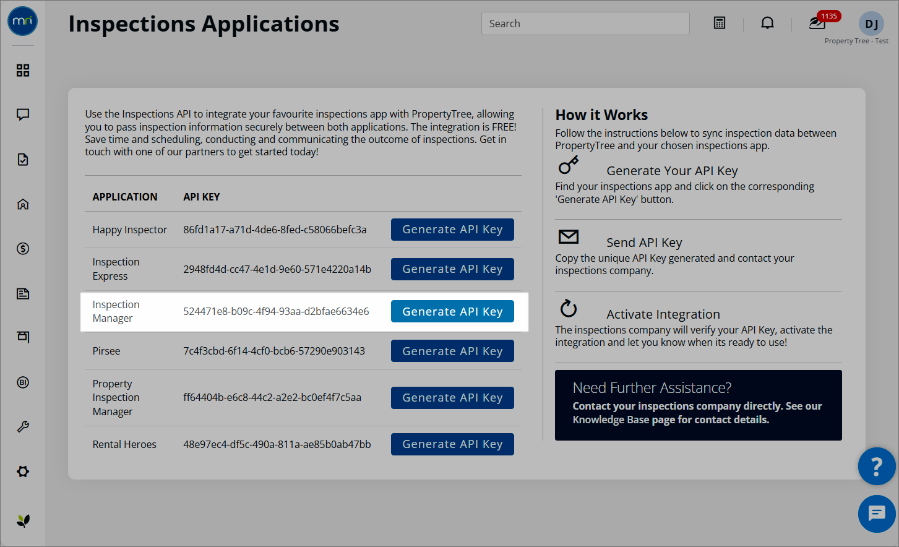This screenshot has width=899, height=547.
Task: Click the key icon beside Generate Your API Key
Action: point(569,165)
